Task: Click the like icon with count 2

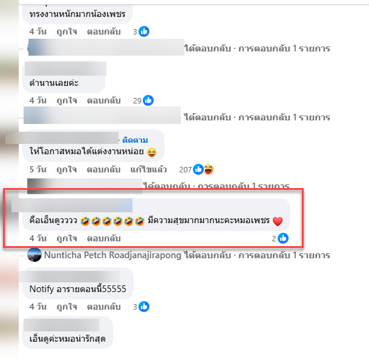Action: point(283,238)
